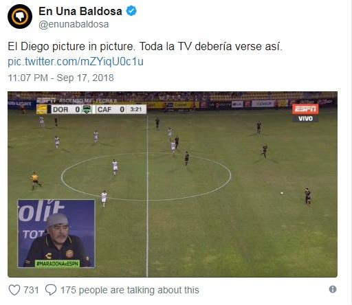
Task: Click the match scoreboard showing 3:21
Action: click(x=91, y=109)
